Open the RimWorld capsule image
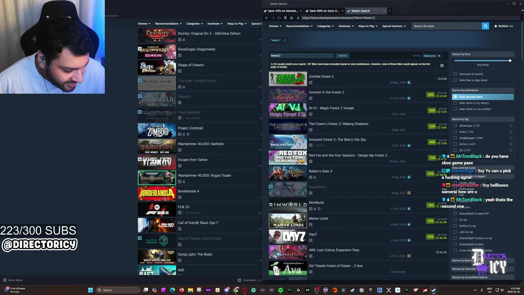Viewport: 524px width, 295px height. (288, 205)
